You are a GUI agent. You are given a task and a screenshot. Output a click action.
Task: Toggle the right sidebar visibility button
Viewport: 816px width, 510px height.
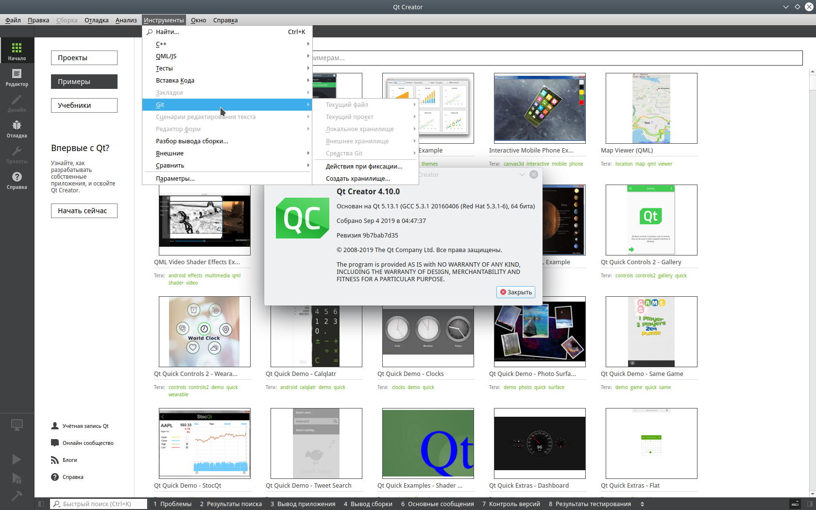click(810, 504)
